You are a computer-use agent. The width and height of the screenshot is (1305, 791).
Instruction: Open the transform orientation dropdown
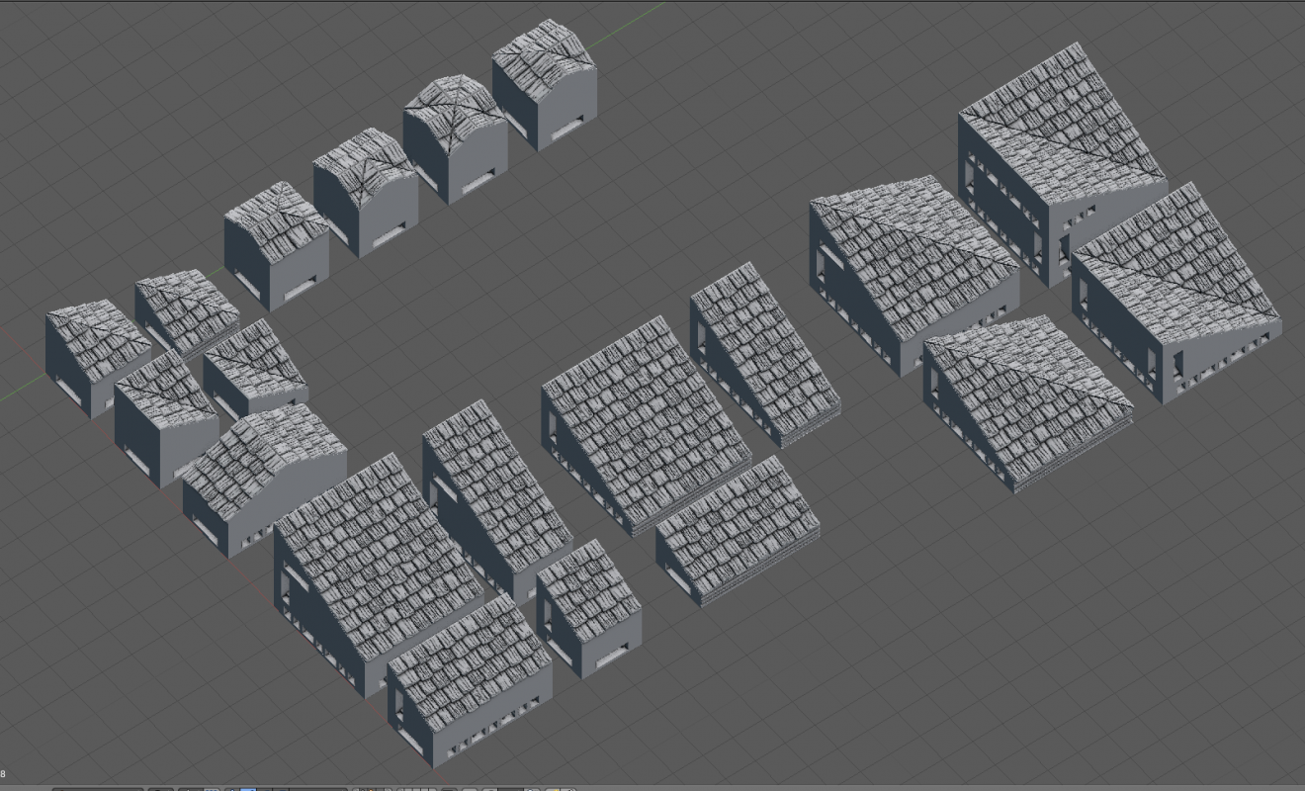point(316,788)
